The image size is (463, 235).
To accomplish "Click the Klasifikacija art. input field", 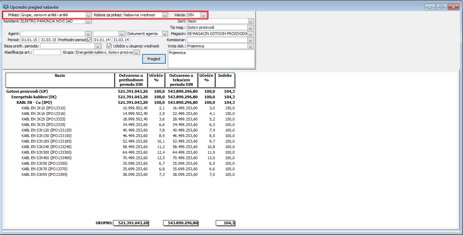I will [47, 53].
